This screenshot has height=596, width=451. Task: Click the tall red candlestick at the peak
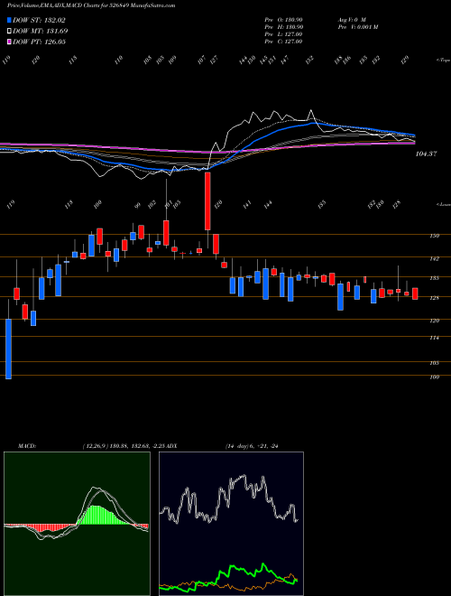pos(207,201)
